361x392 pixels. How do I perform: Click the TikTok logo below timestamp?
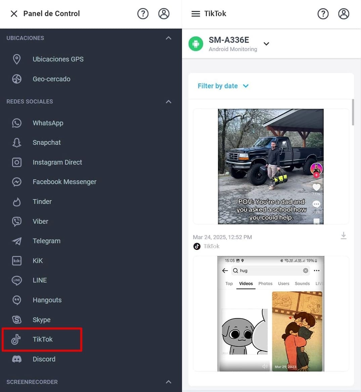pyautogui.click(x=197, y=247)
